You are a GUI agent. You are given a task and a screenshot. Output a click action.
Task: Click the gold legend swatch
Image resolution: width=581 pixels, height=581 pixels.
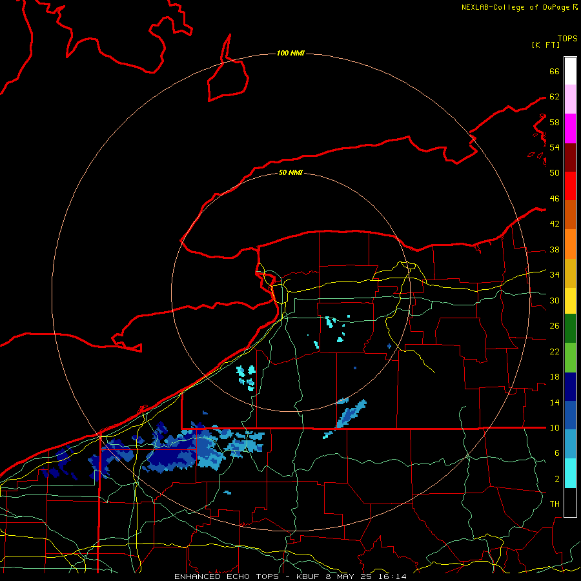(x=570, y=273)
